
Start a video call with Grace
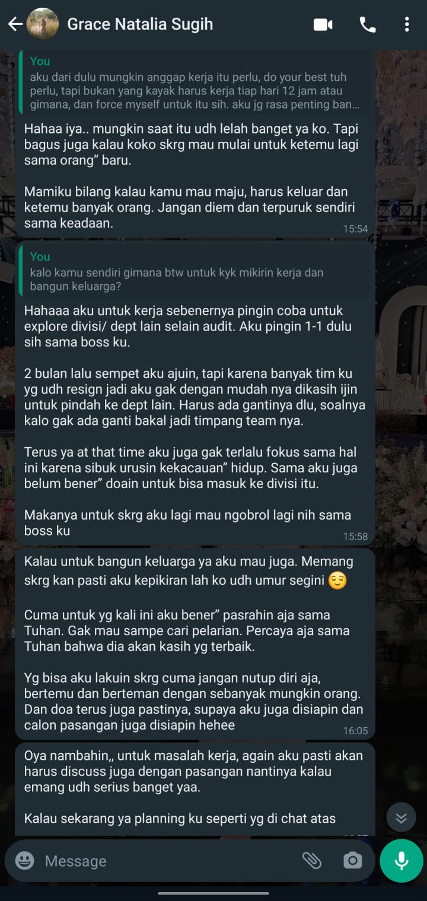(x=323, y=24)
